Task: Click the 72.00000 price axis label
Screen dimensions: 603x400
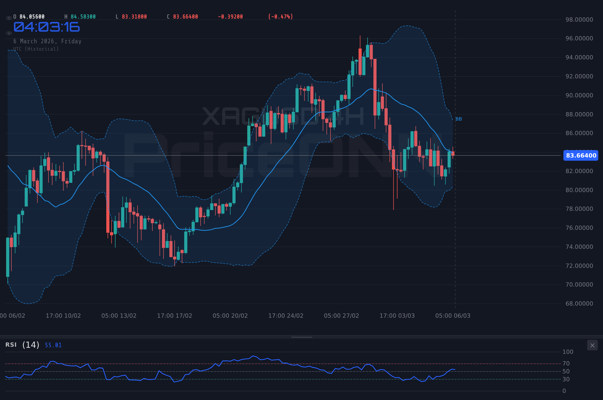Action: (x=579, y=266)
